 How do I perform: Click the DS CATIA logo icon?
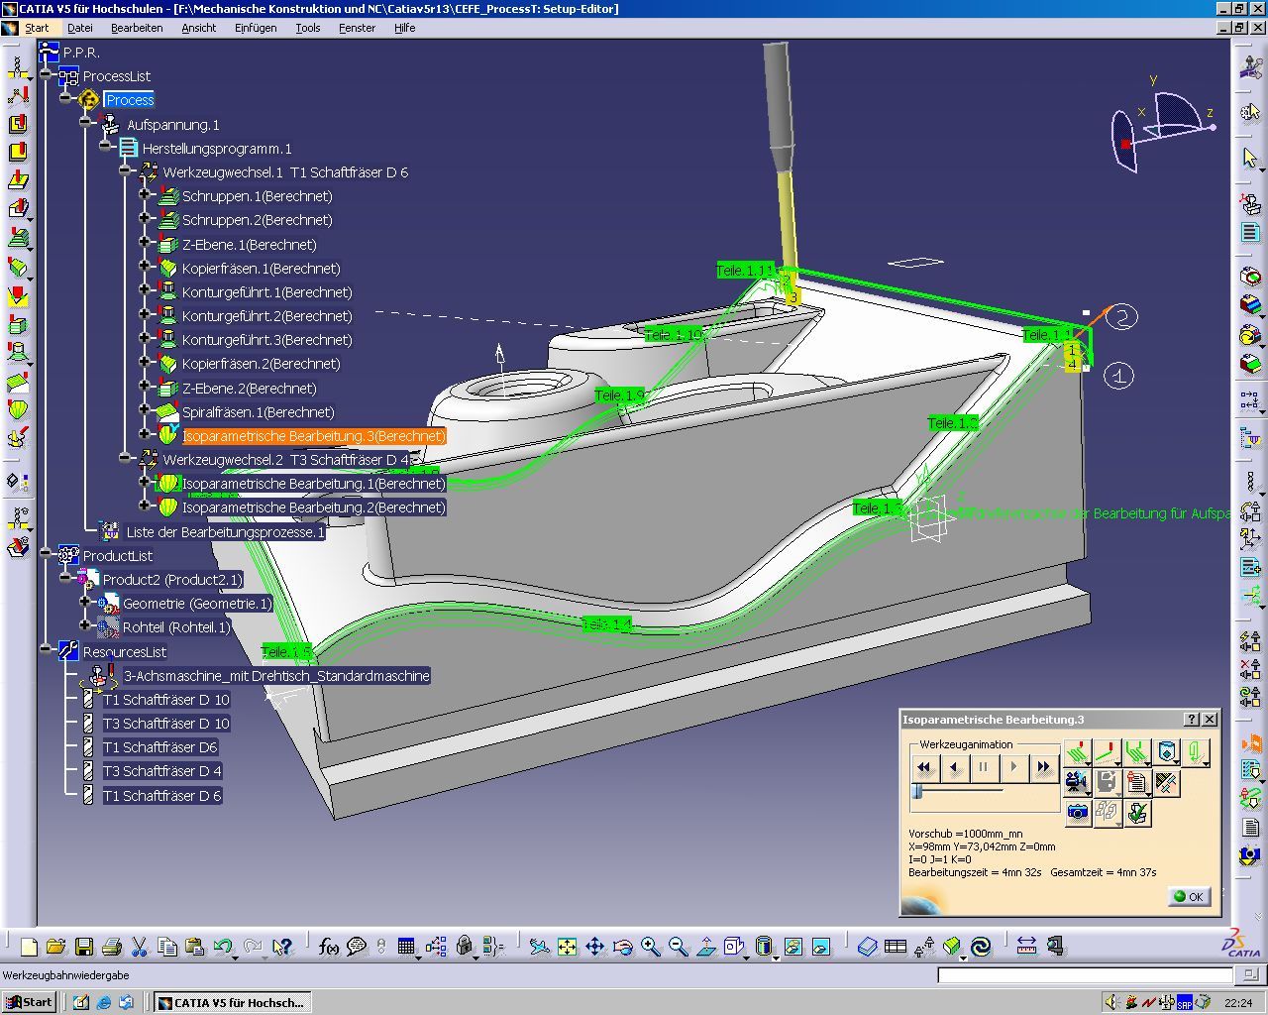(x=1242, y=943)
